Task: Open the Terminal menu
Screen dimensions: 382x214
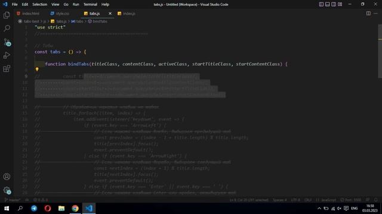Action: click(90, 4)
